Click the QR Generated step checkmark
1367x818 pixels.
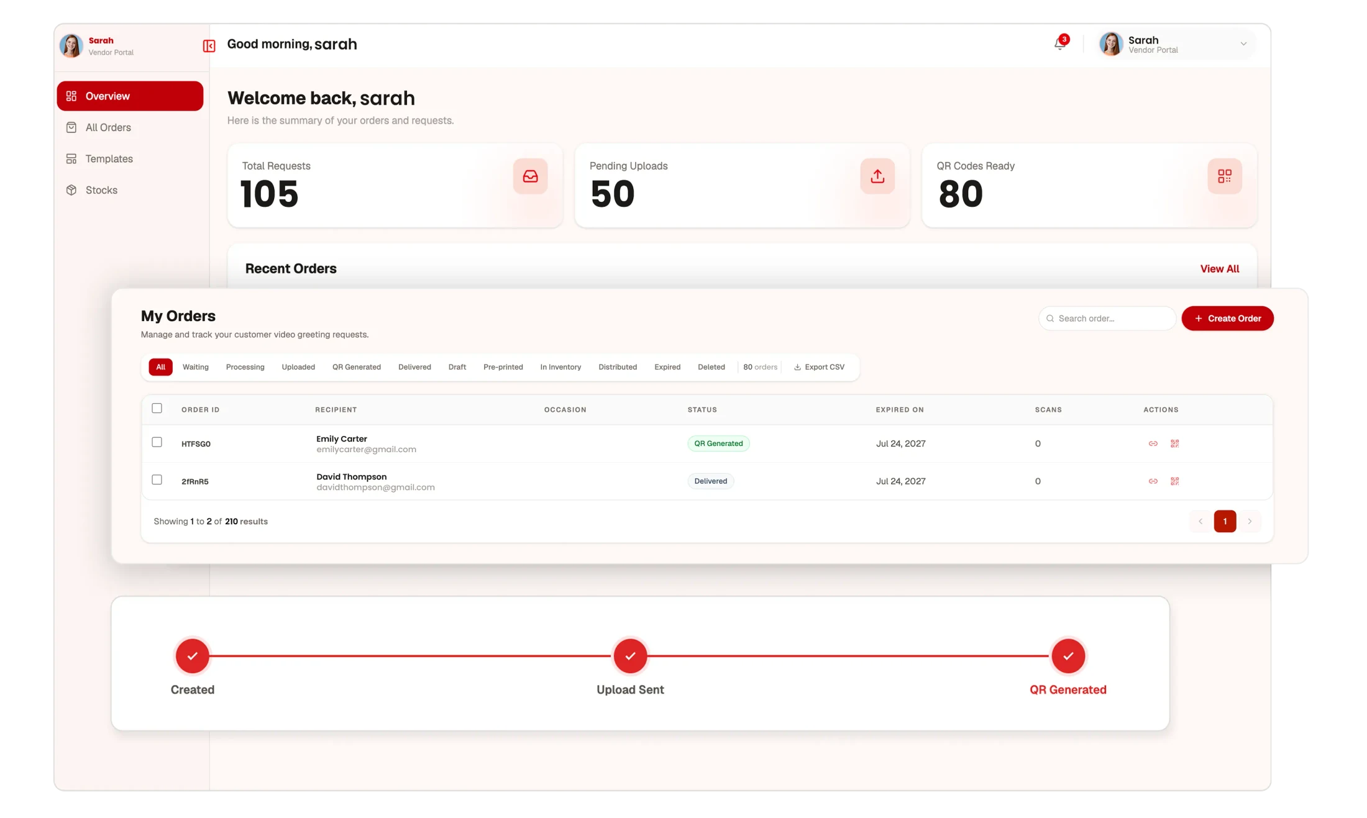[x=1068, y=656]
